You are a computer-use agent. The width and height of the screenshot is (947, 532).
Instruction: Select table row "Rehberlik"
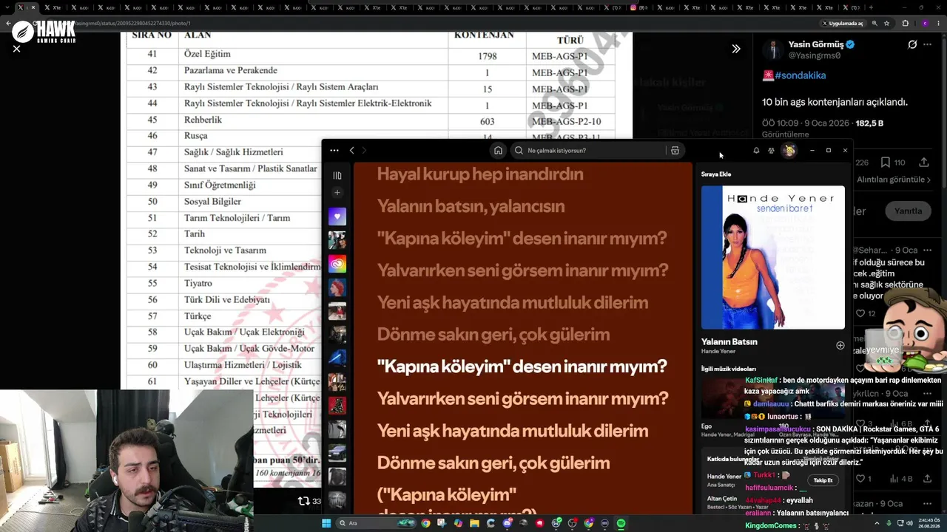coord(370,120)
